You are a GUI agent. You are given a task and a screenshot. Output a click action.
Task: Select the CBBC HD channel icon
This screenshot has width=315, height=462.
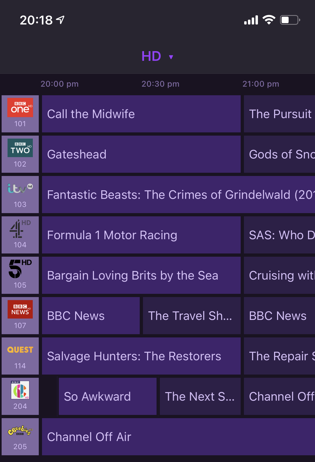tap(20, 390)
